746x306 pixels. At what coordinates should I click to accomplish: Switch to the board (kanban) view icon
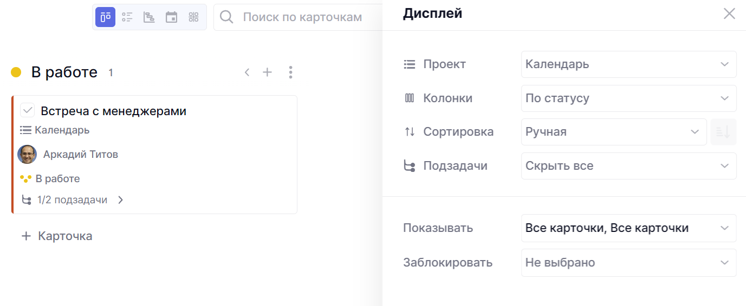coord(106,17)
